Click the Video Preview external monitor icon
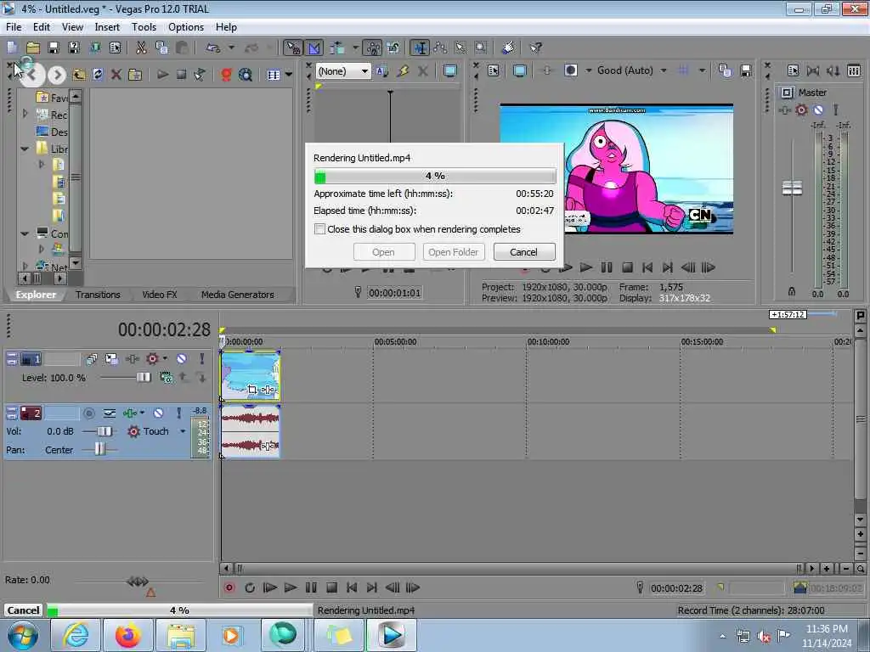Screen dimensions: 870x652 520,70
